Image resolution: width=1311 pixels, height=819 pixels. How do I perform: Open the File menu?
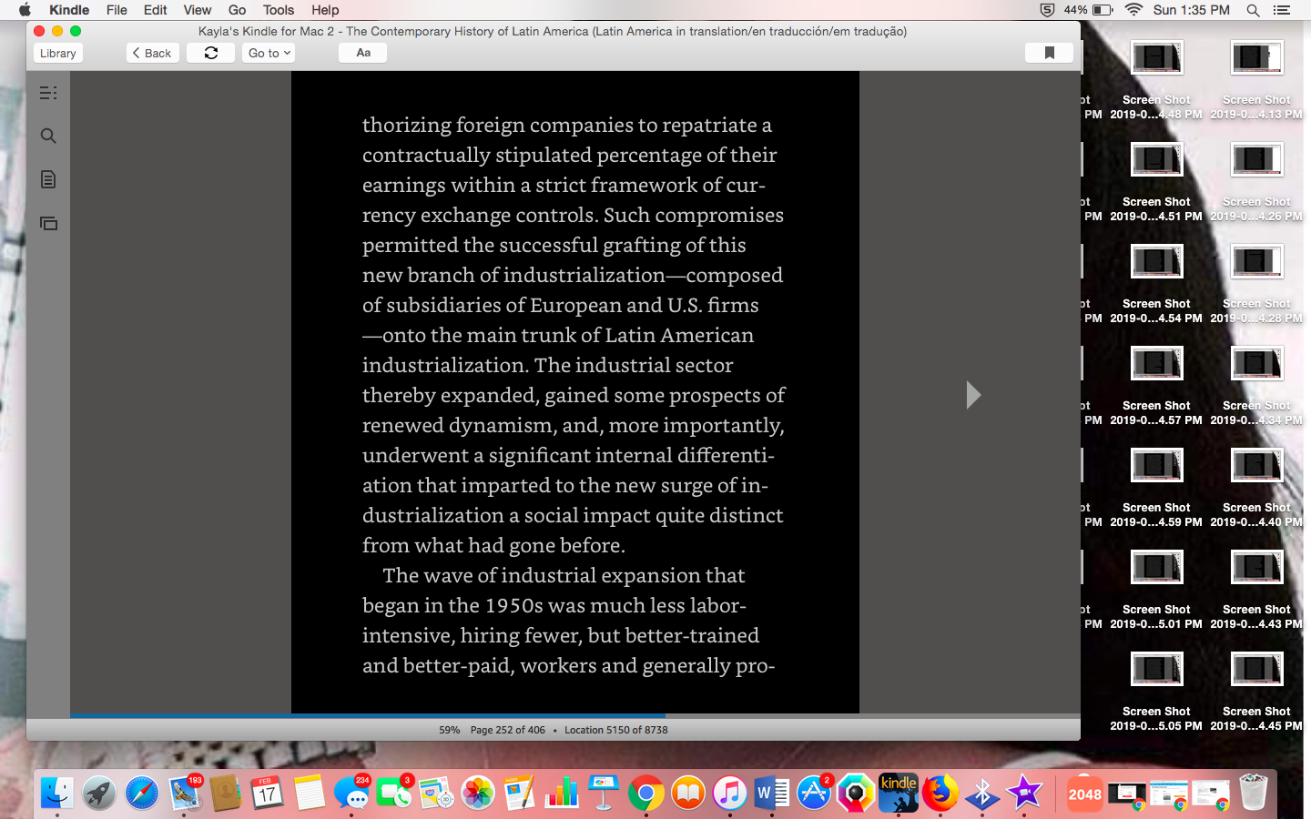117,10
